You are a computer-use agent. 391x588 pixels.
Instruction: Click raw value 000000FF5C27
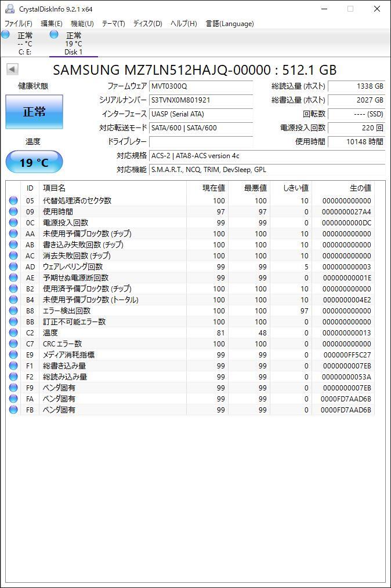(x=347, y=355)
